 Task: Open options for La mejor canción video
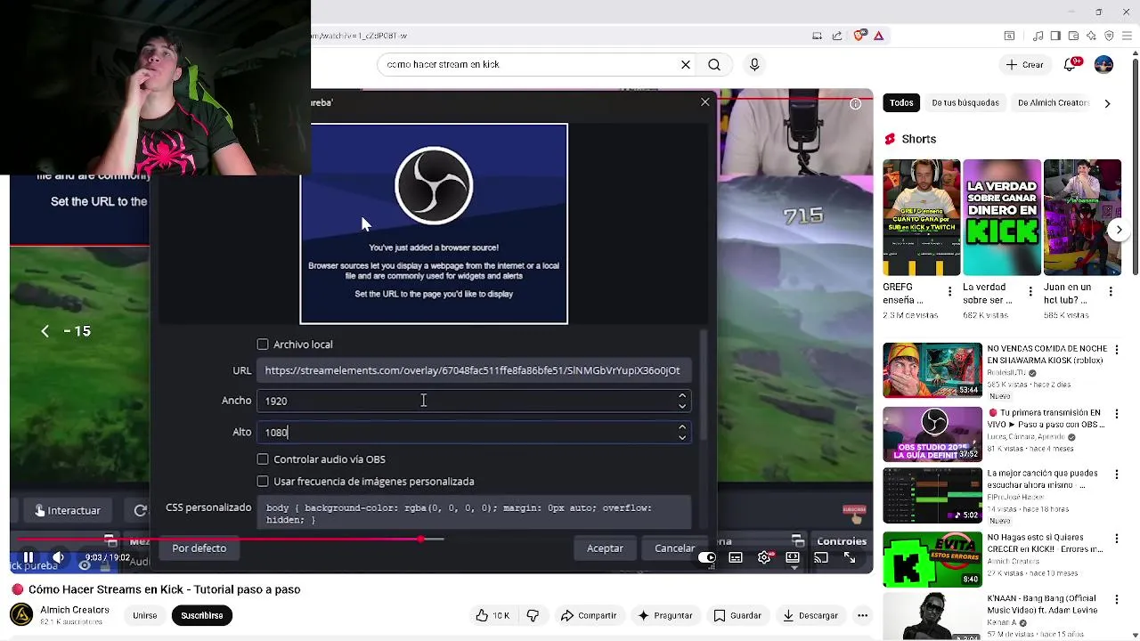[1117, 475]
